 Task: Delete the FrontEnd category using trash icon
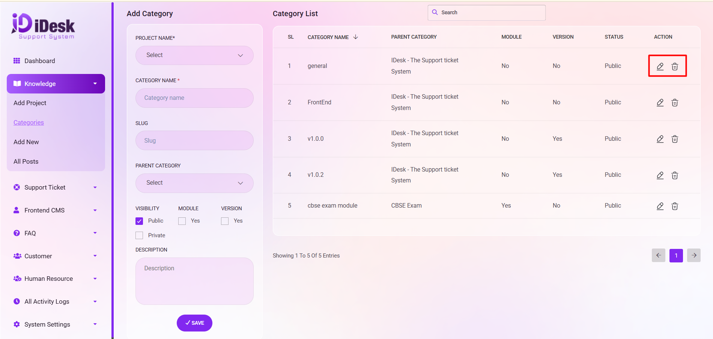(674, 102)
